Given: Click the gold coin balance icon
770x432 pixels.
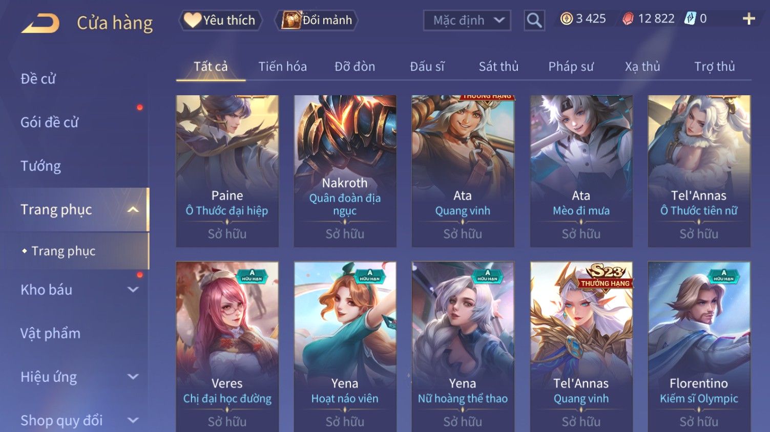Looking at the screenshot, I should point(566,19).
